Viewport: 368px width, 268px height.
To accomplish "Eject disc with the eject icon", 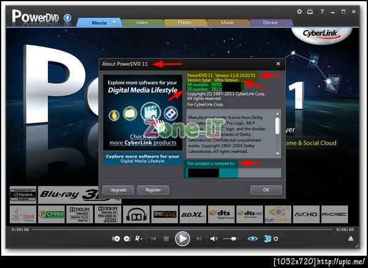I will (x=351, y=239).
